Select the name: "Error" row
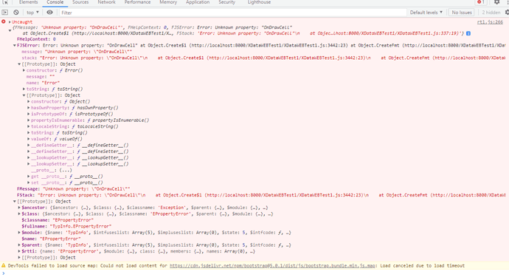Screen dimensions: 509x280 pos(43,83)
